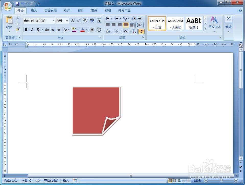Align text right
The image size is (245, 185).
(x=120, y=25)
